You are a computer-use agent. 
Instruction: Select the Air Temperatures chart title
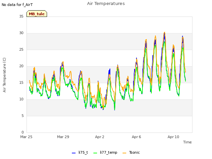click(x=106, y=4)
